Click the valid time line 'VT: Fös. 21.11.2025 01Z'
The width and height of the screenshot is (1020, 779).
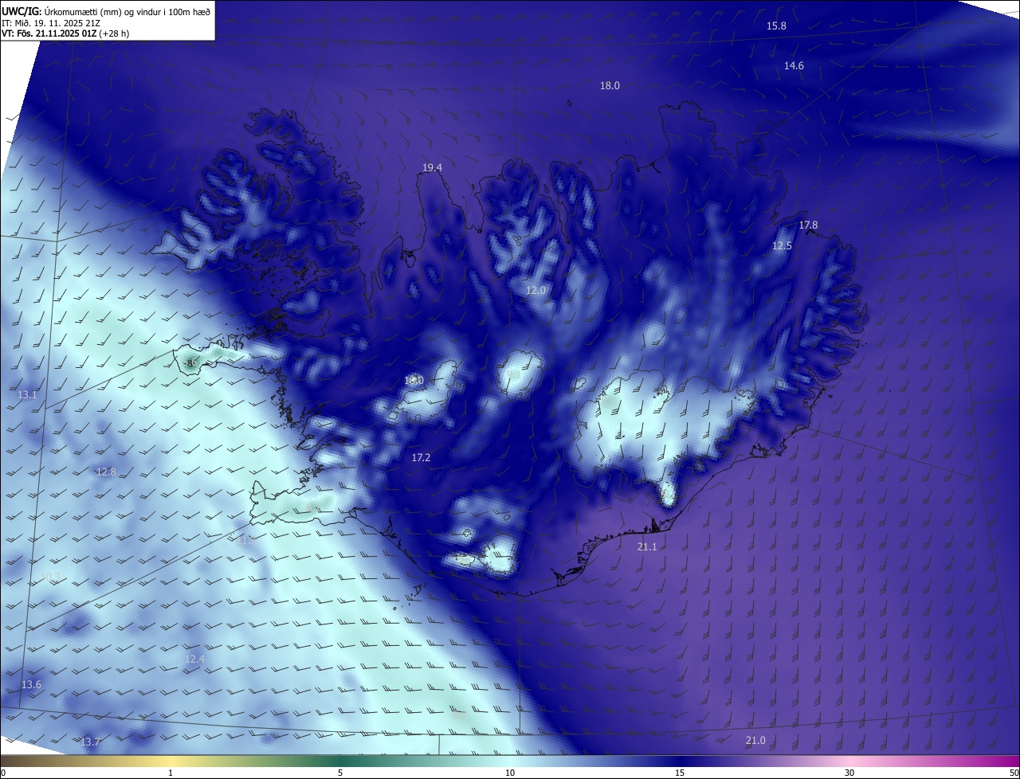[48, 33]
